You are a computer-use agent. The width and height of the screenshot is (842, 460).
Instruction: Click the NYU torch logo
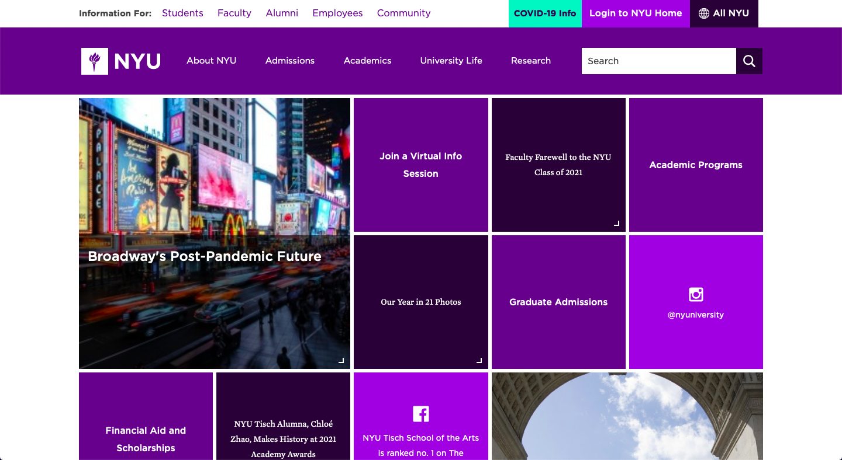(x=95, y=61)
